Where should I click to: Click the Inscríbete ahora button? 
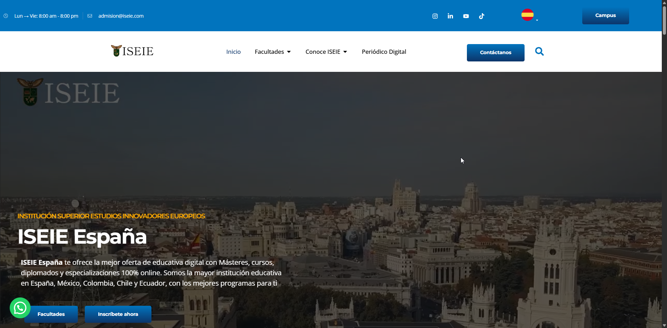118,314
